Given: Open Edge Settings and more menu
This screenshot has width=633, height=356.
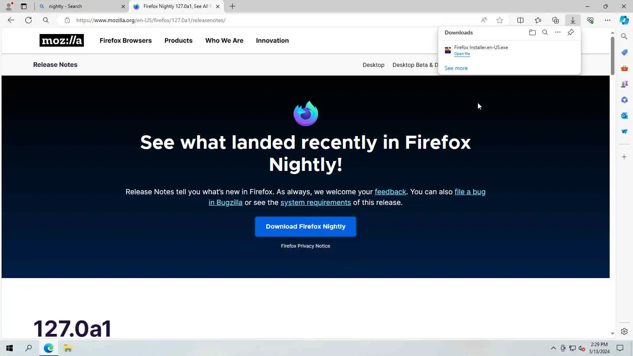Looking at the screenshot, I should 608,20.
